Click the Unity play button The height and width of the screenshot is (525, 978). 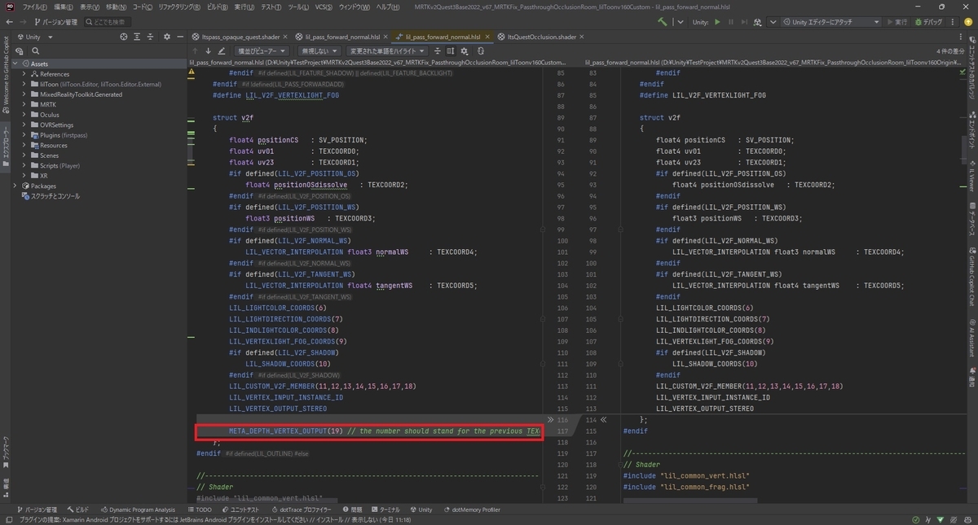717,22
